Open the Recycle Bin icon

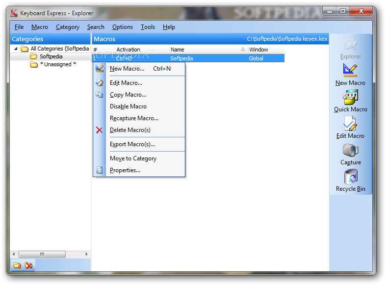click(x=351, y=177)
